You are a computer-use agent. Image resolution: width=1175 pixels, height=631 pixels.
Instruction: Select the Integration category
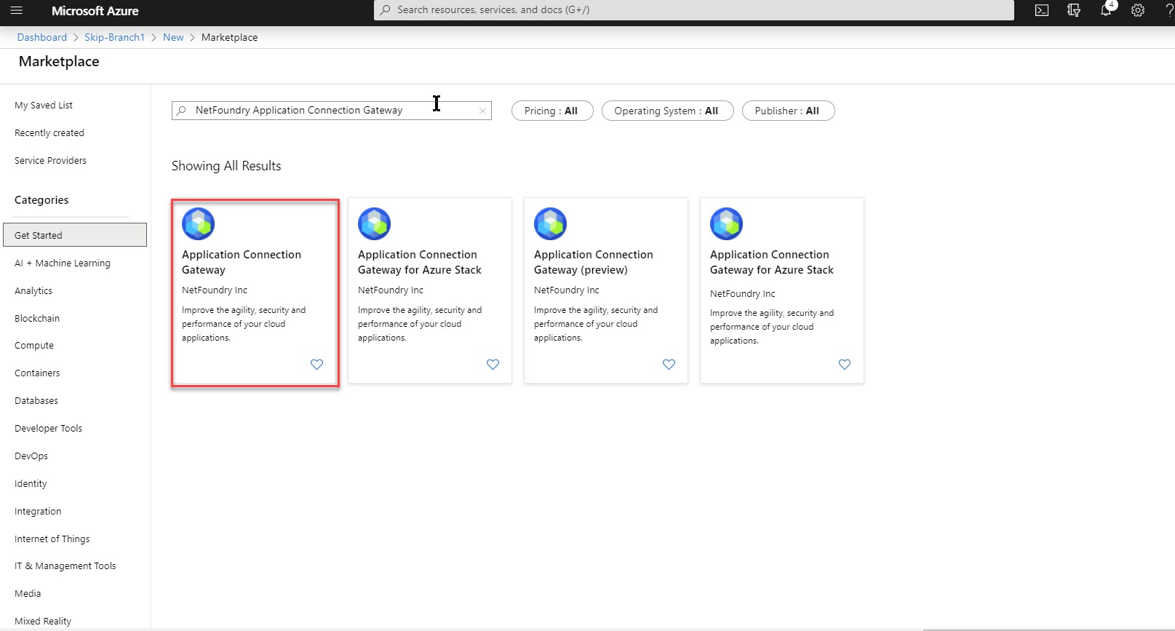click(x=38, y=512)
